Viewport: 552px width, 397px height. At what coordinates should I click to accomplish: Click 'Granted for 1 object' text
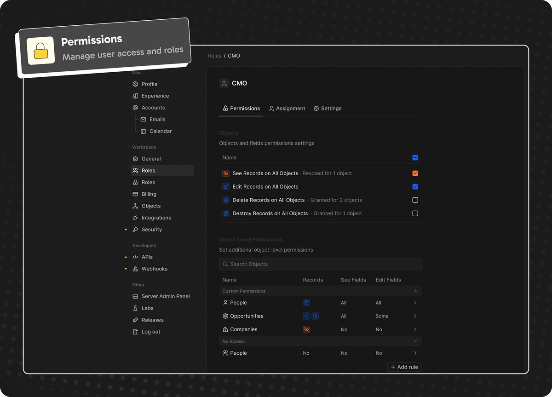point(338,213)
